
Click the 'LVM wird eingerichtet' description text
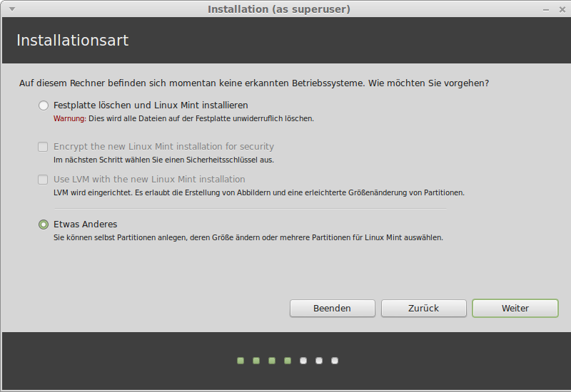click(x=259, y=192)
